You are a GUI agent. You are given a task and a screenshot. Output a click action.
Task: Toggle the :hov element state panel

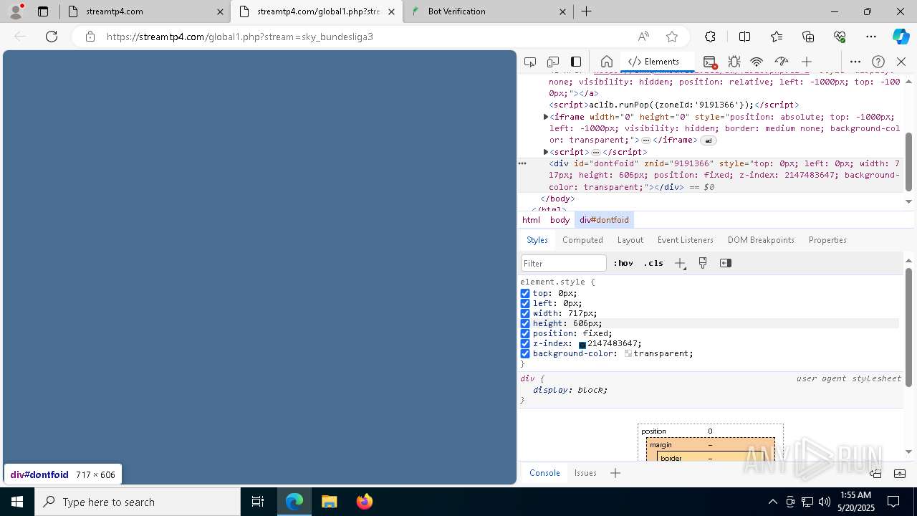(x=623, y=263)
